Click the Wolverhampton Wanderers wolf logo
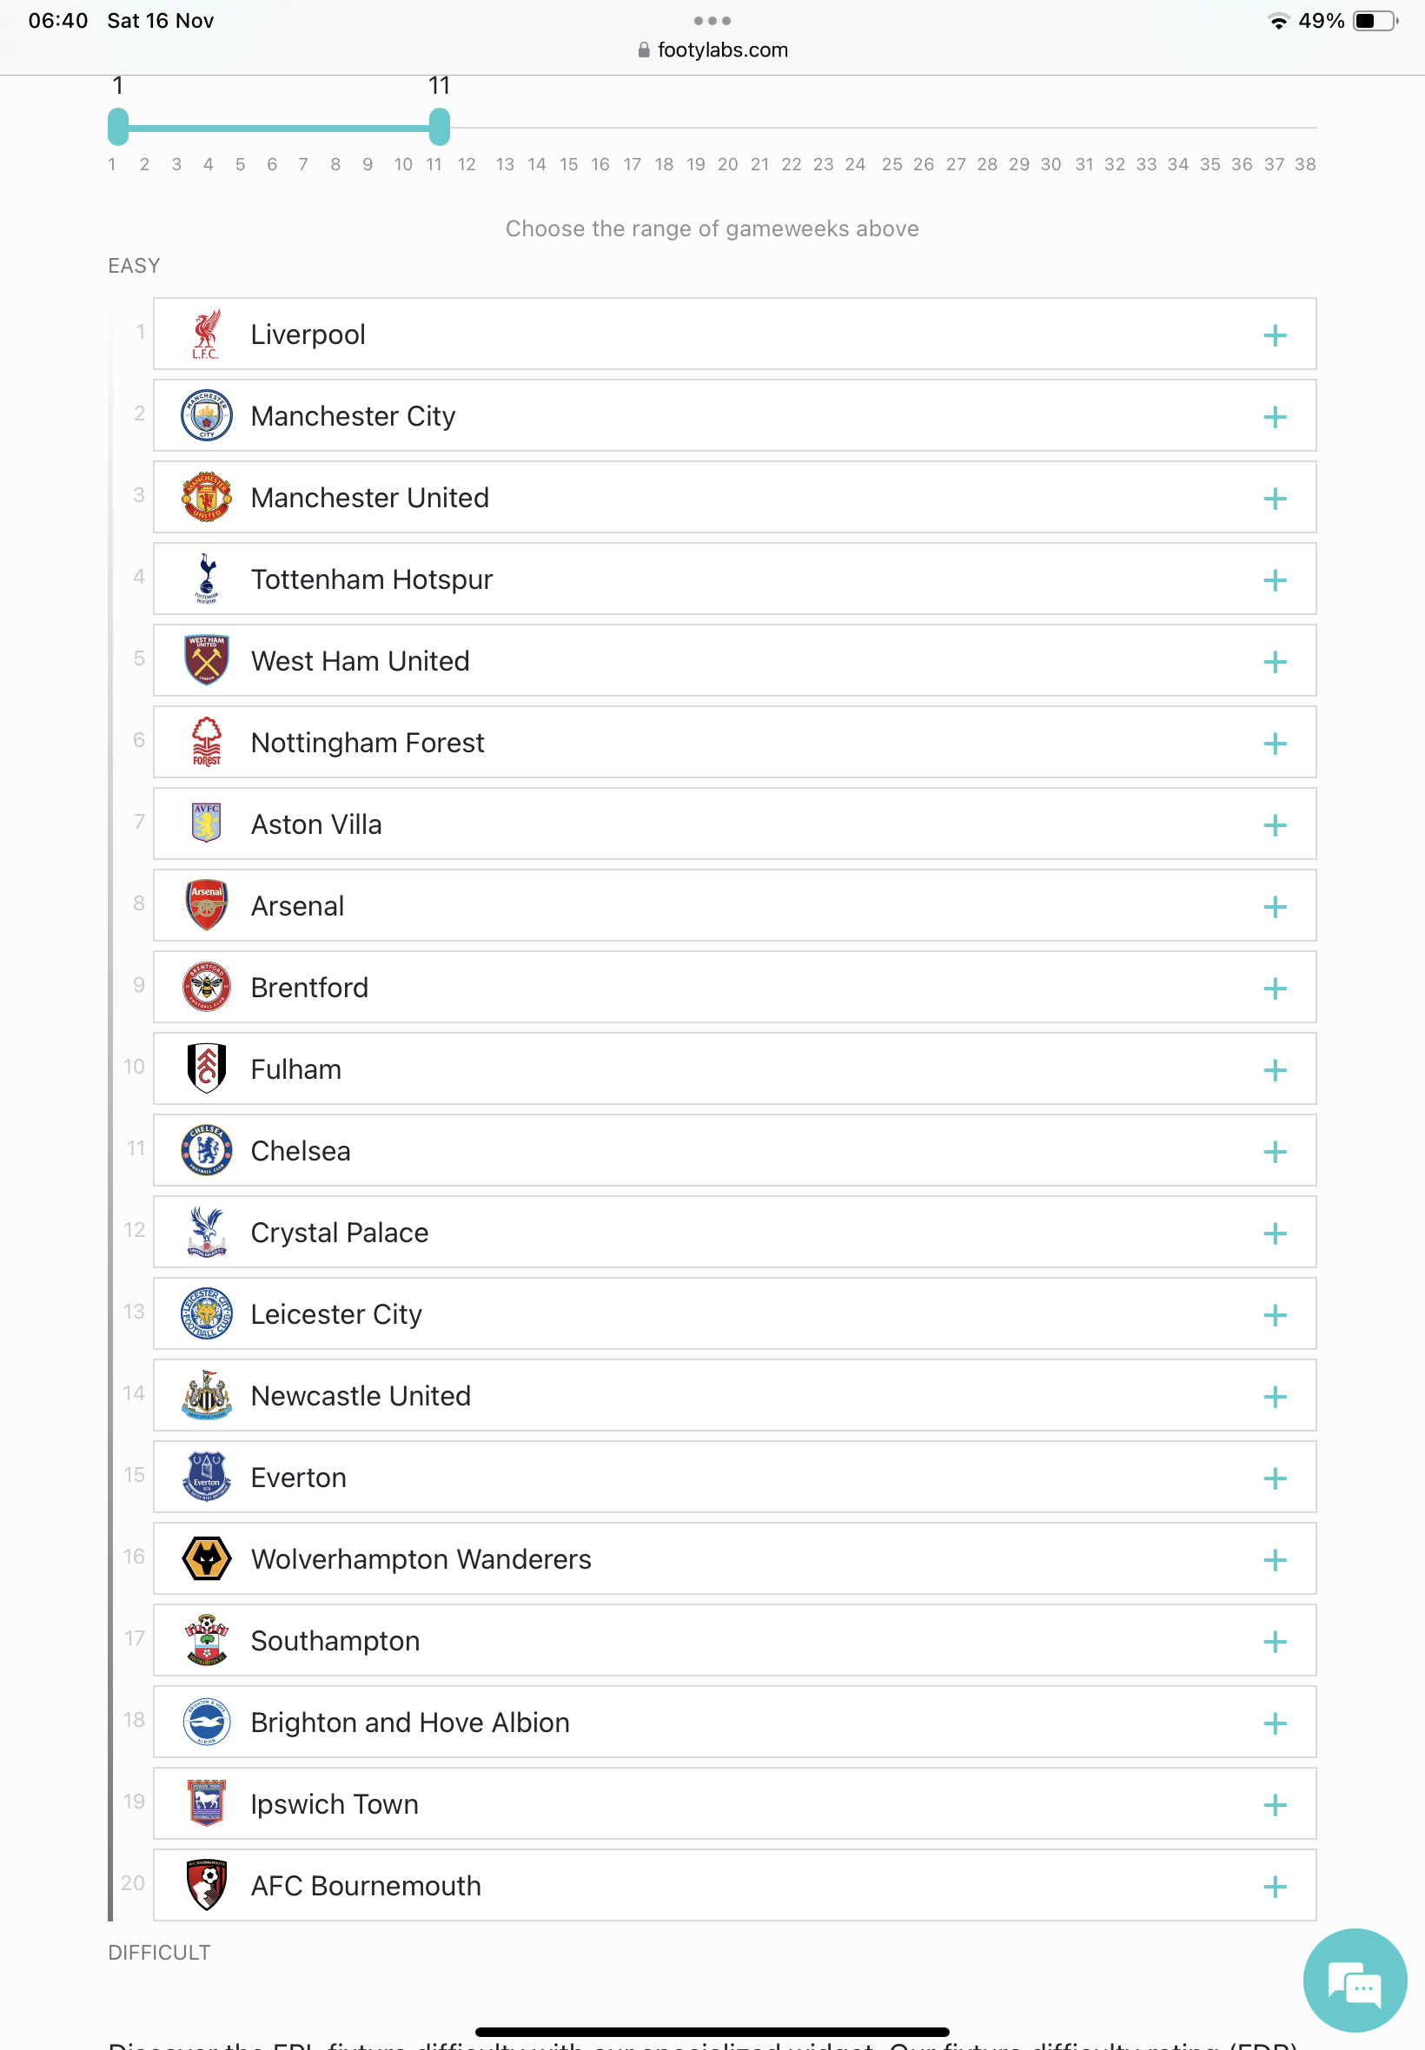1425x2050 pixels. click(x=206, y=1559)
